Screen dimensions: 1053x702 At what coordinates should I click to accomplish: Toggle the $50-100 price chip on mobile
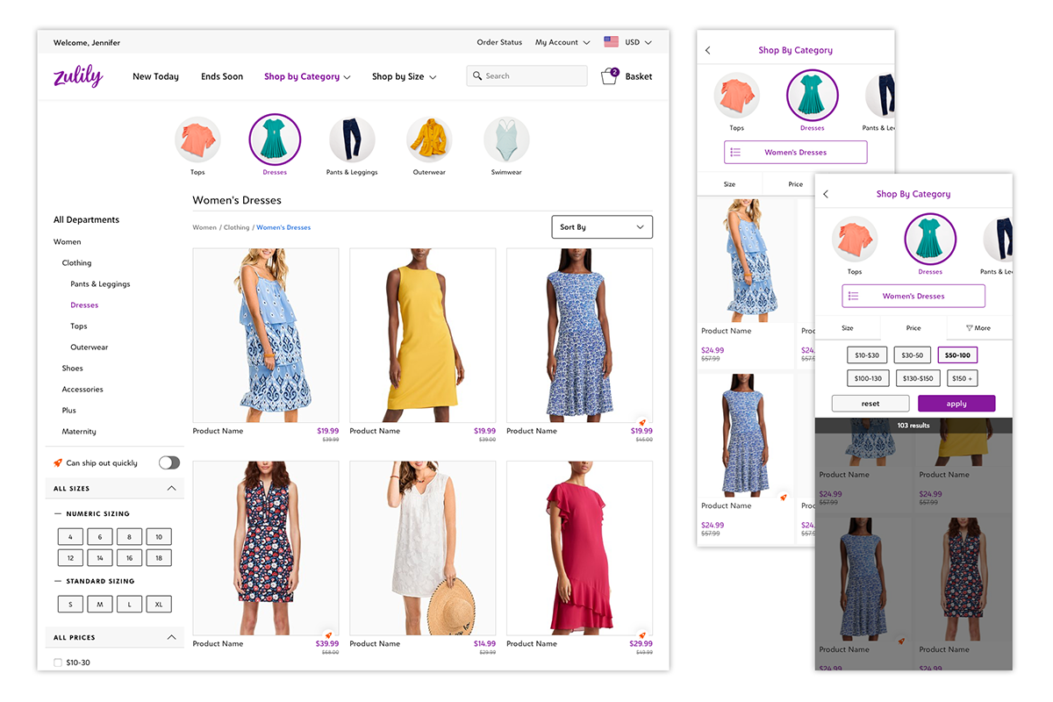pos(957,355)
